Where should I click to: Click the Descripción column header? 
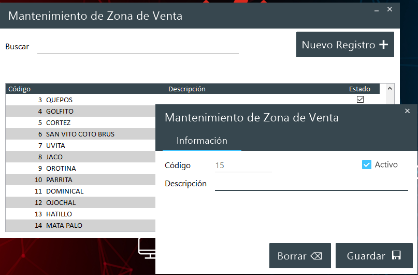tap(186, 89)
